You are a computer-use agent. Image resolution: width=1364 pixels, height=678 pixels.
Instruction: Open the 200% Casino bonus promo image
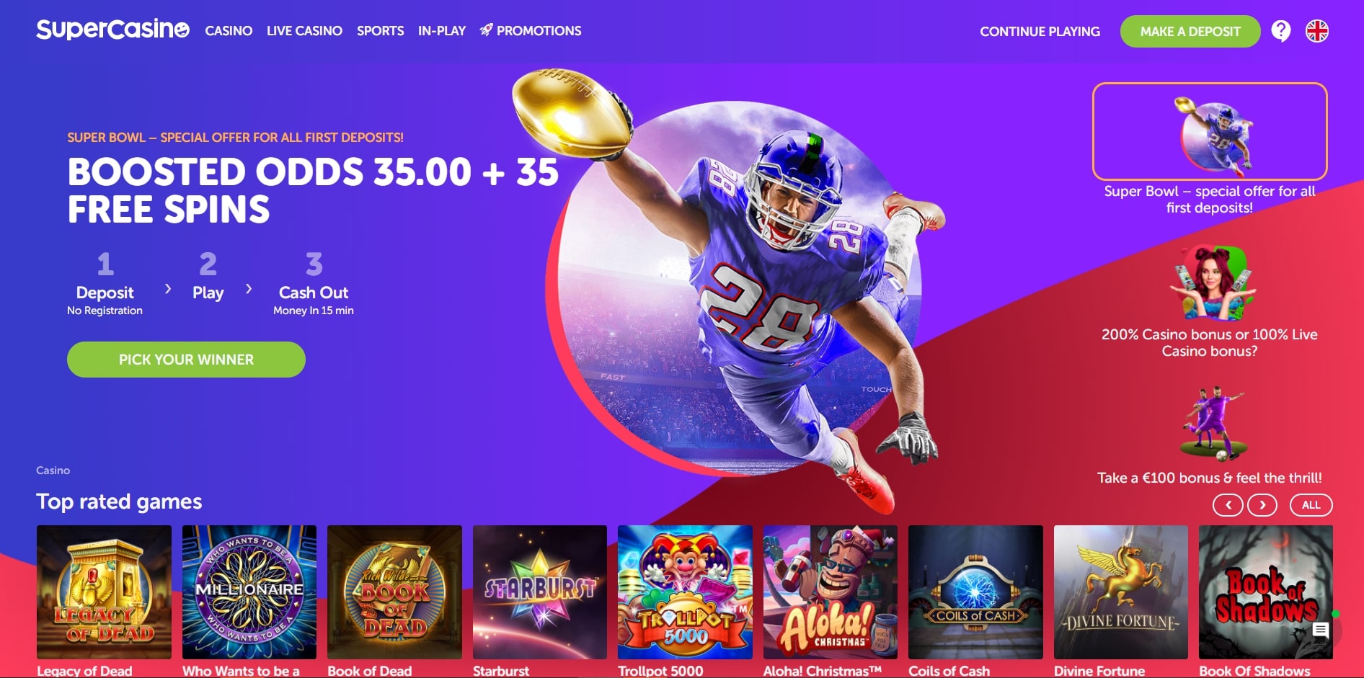pyautogui.click(x=1210, y=282)
